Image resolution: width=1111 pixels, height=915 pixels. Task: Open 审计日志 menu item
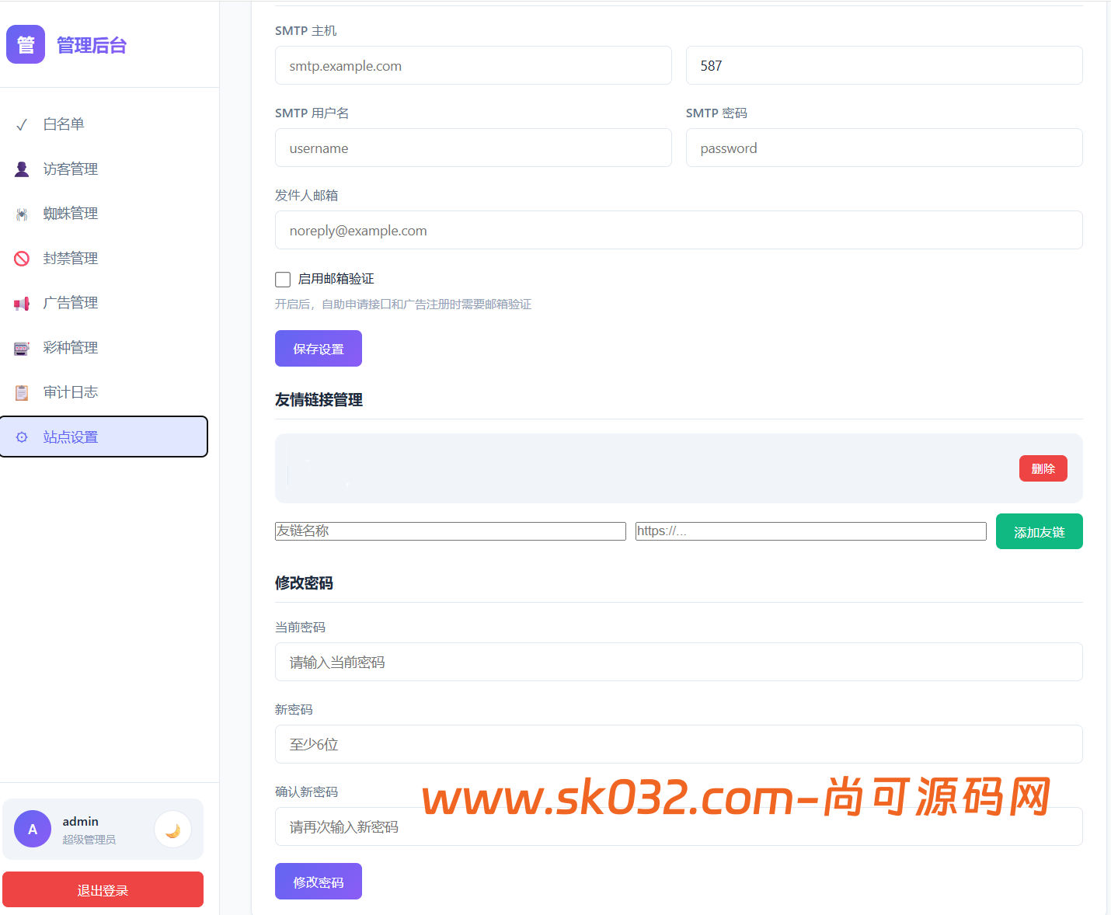(104, 392)
